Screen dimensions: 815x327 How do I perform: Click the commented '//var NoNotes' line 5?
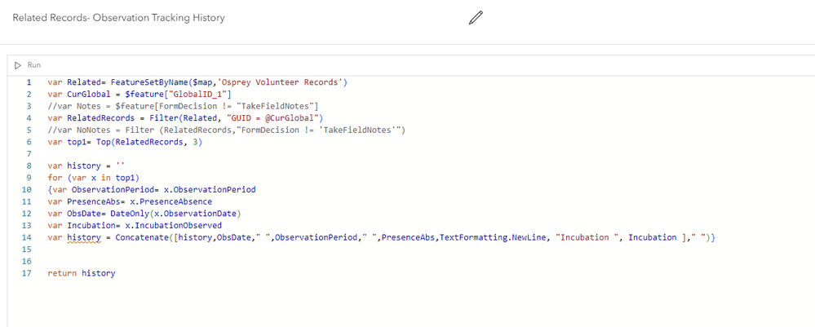(226, 130)
